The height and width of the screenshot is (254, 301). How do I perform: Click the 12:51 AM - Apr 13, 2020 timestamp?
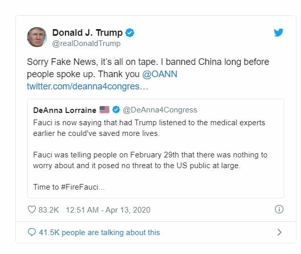(108, 210)
